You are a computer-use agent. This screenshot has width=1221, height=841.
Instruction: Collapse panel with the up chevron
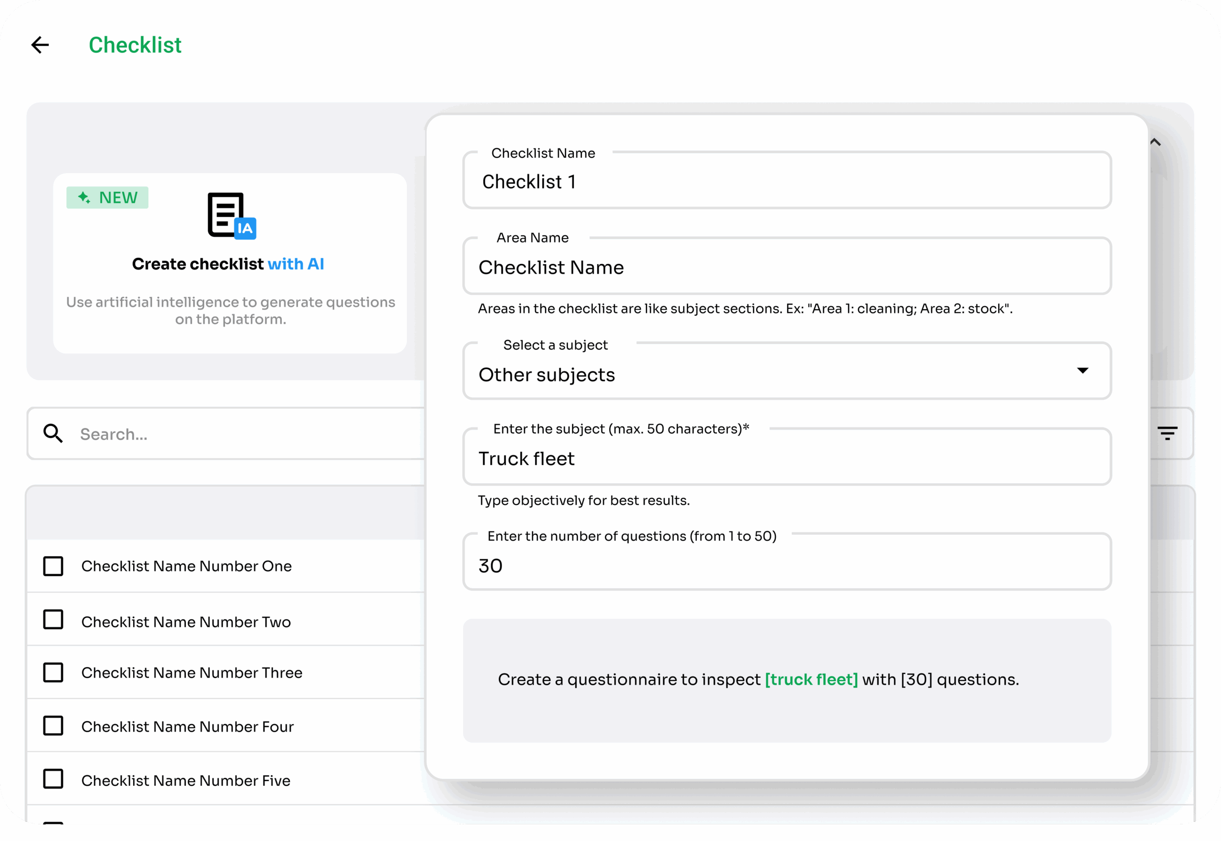coord(1155,142)
